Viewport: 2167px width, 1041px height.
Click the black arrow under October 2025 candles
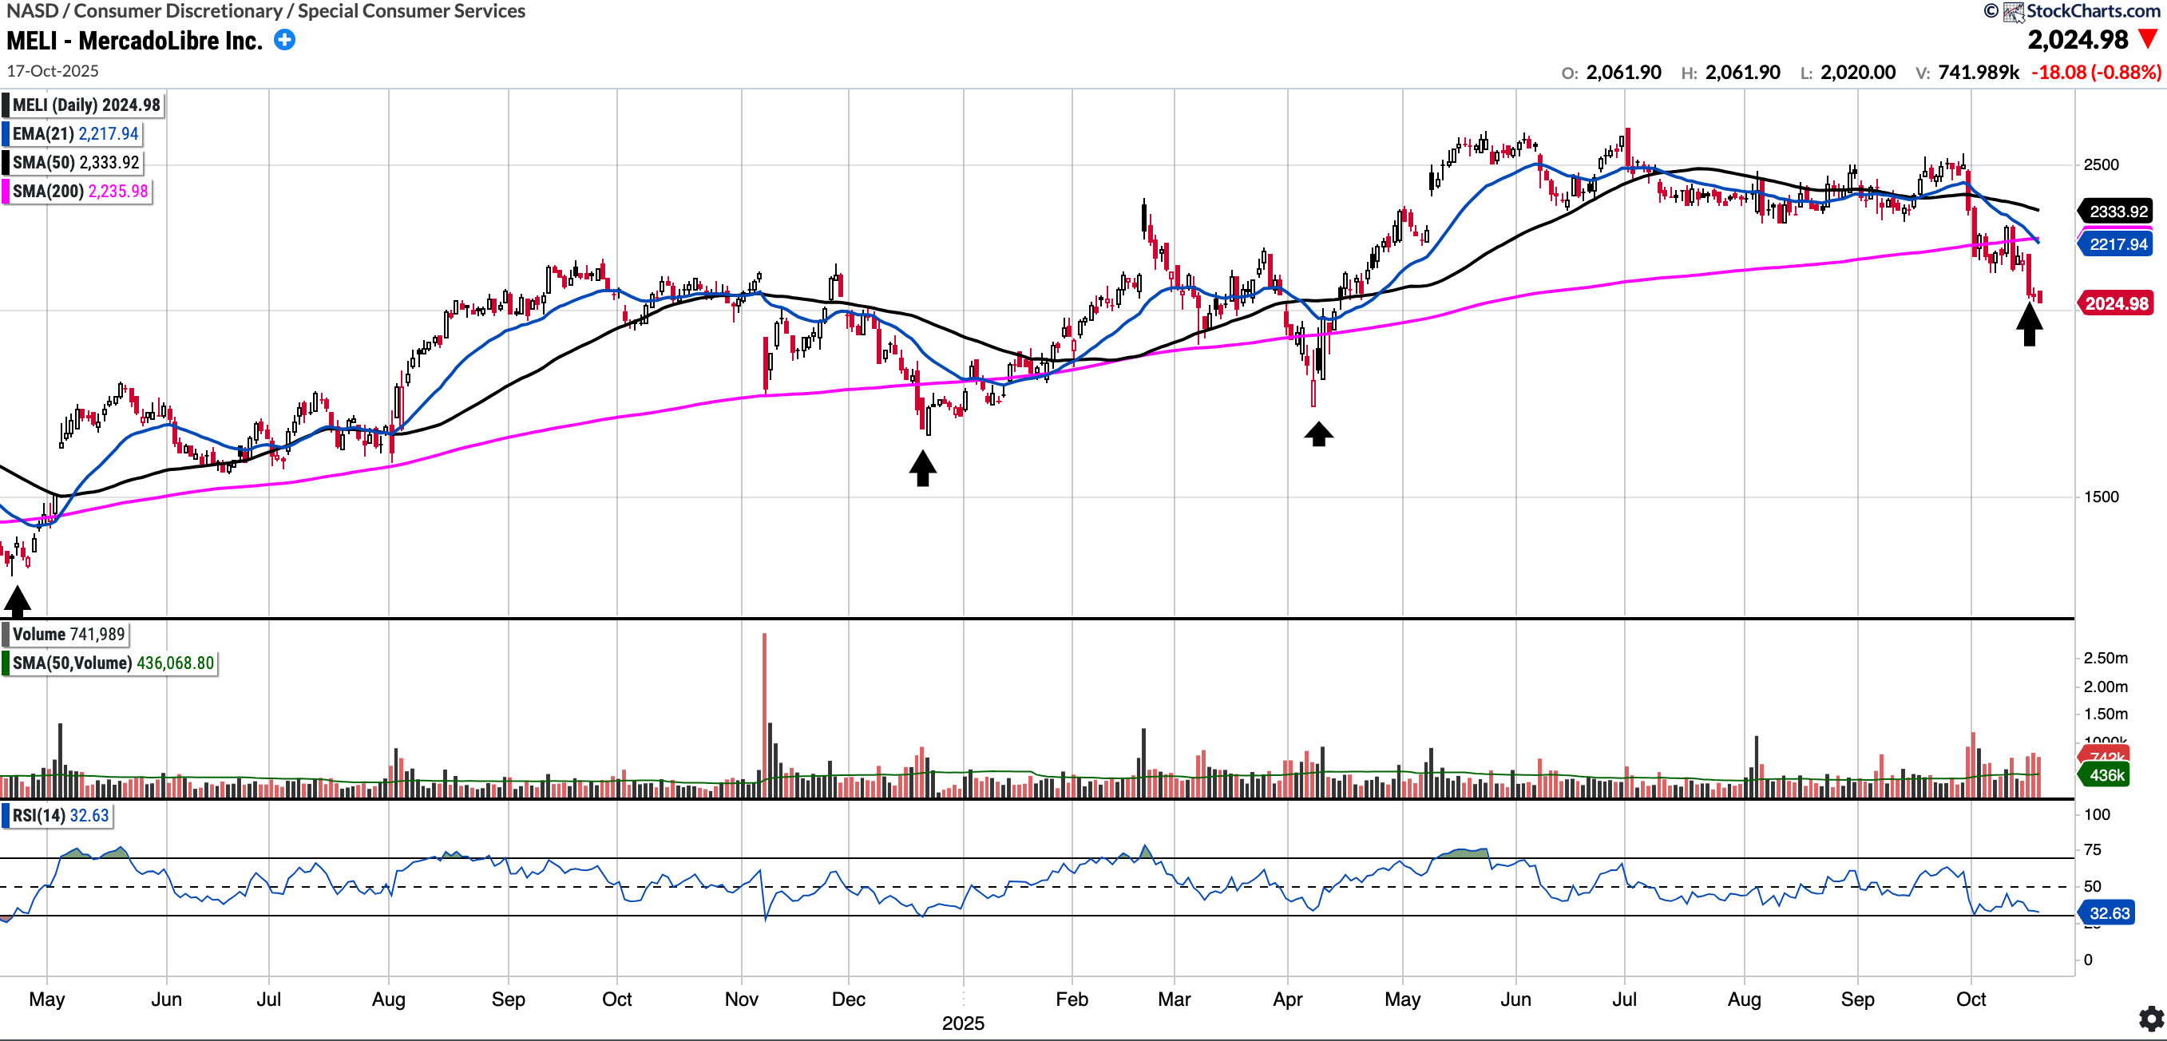point(2029,324)
